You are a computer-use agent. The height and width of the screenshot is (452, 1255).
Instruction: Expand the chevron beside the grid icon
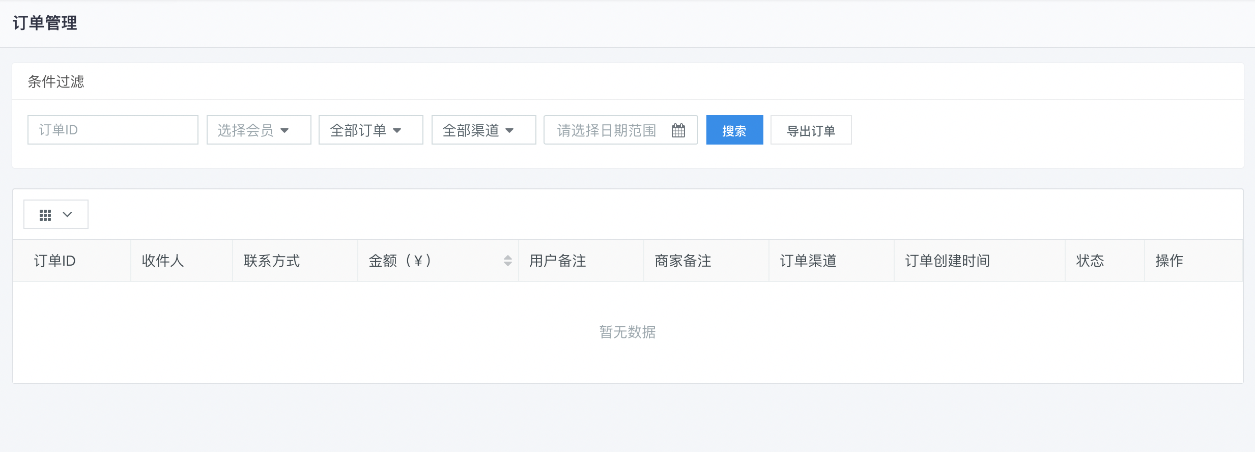(67, 215)
